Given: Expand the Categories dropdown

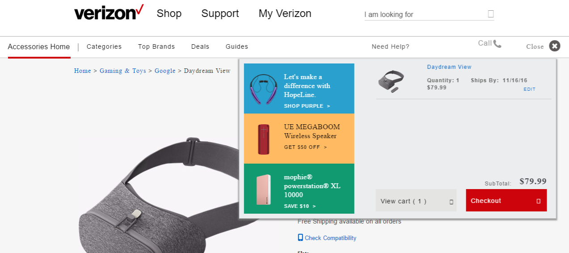Looking at the screenshot, I should coord(104,46).
